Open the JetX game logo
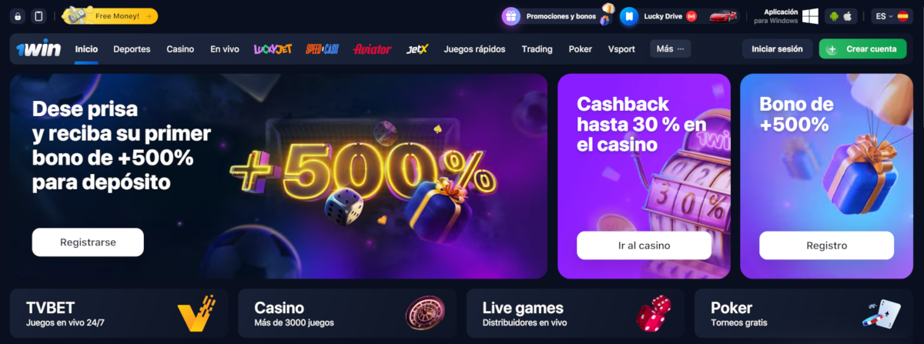 [417, 49]
